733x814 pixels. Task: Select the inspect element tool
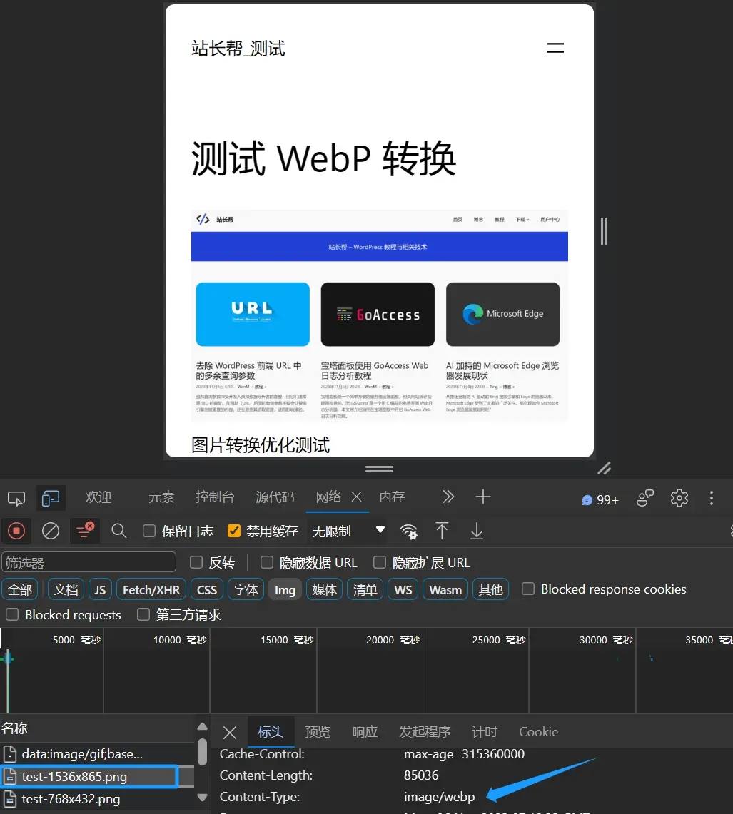[x=16, y=497]
